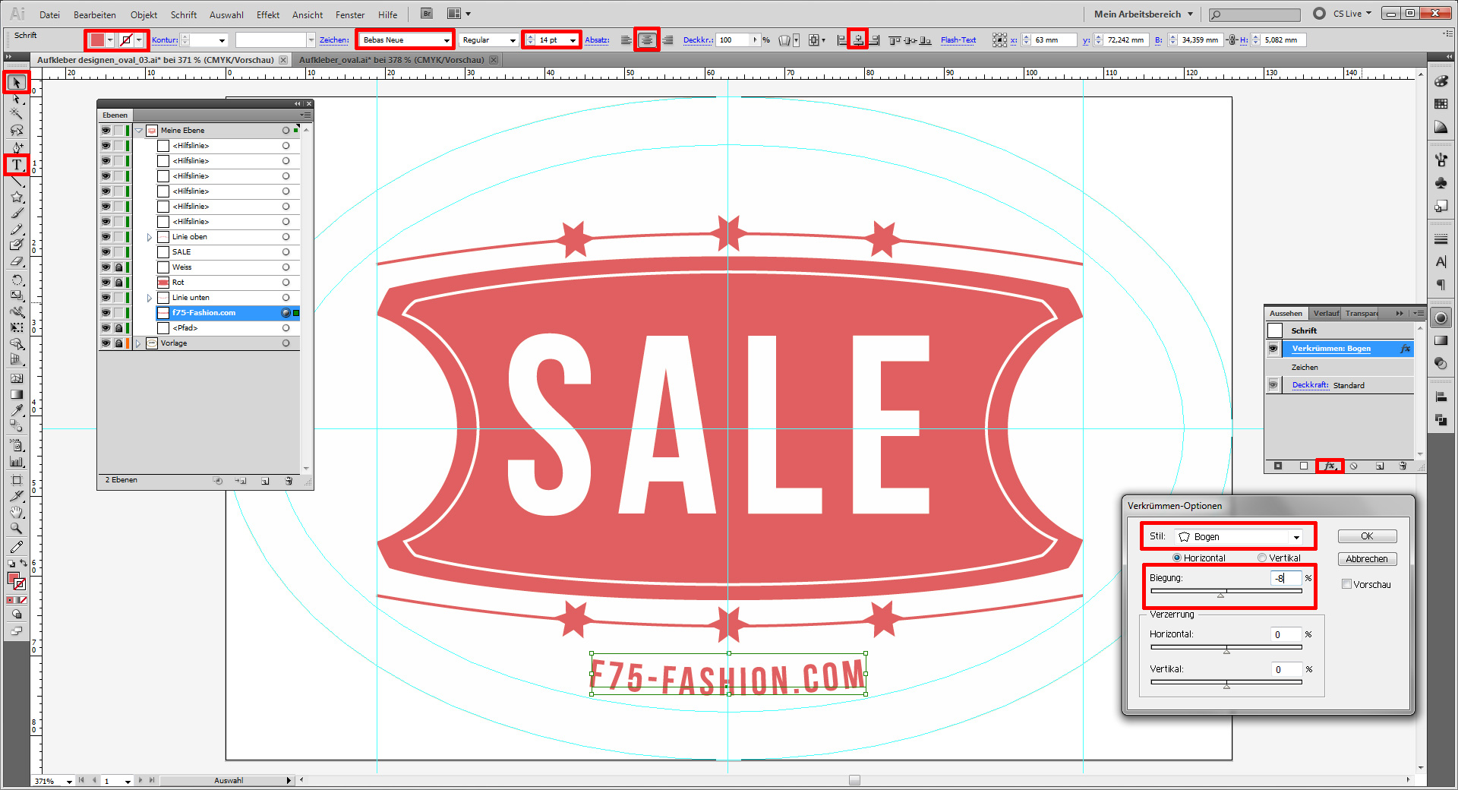Viewport: 1458px width, 790px height.
Task: Expand the Linie oben layer group
Action: click(150, 237)
